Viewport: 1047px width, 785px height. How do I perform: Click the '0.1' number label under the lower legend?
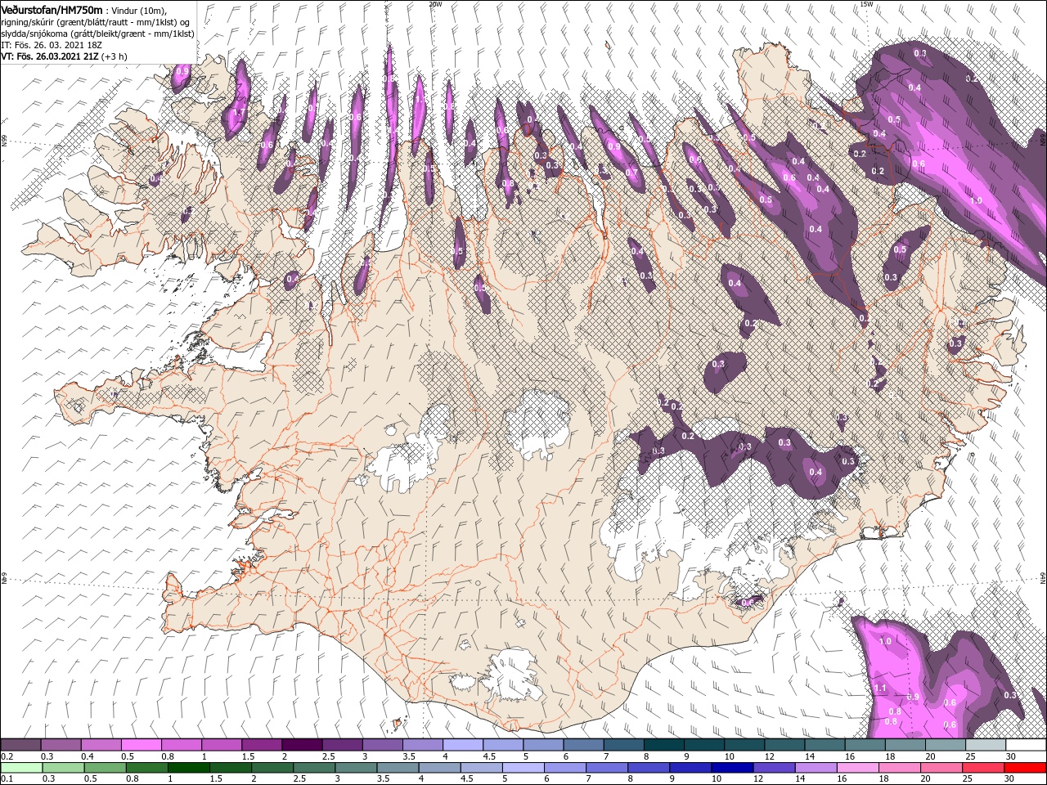coord(6,779)
